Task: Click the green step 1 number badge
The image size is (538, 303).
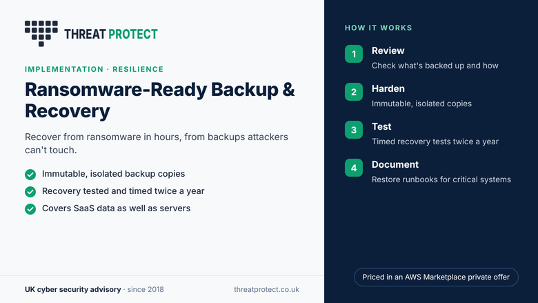Action: 354,54
